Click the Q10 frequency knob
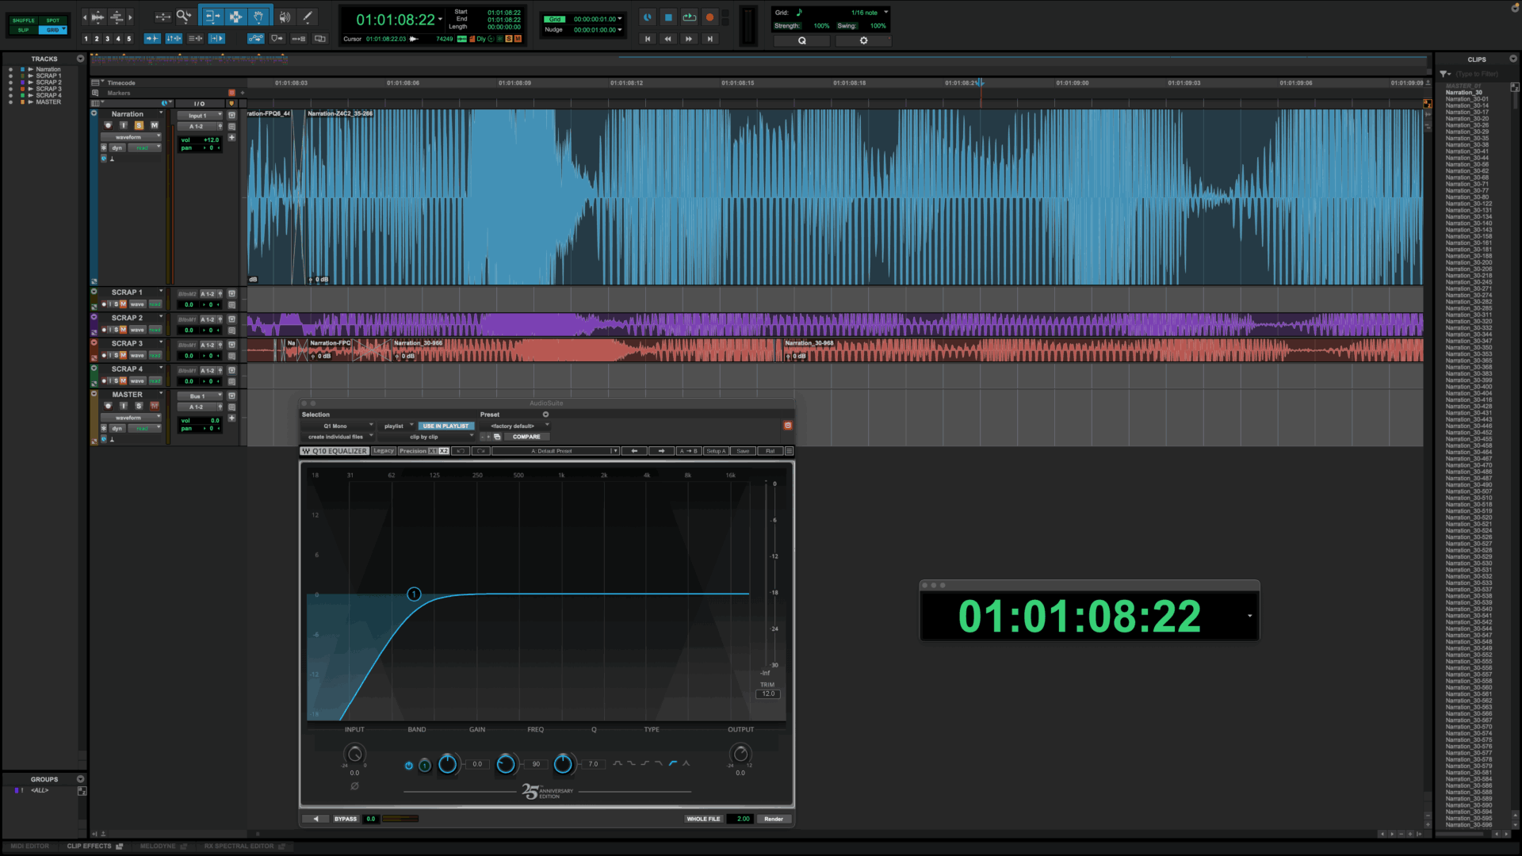The height and width of the screenshot is (856, 1522). (505, 764)
